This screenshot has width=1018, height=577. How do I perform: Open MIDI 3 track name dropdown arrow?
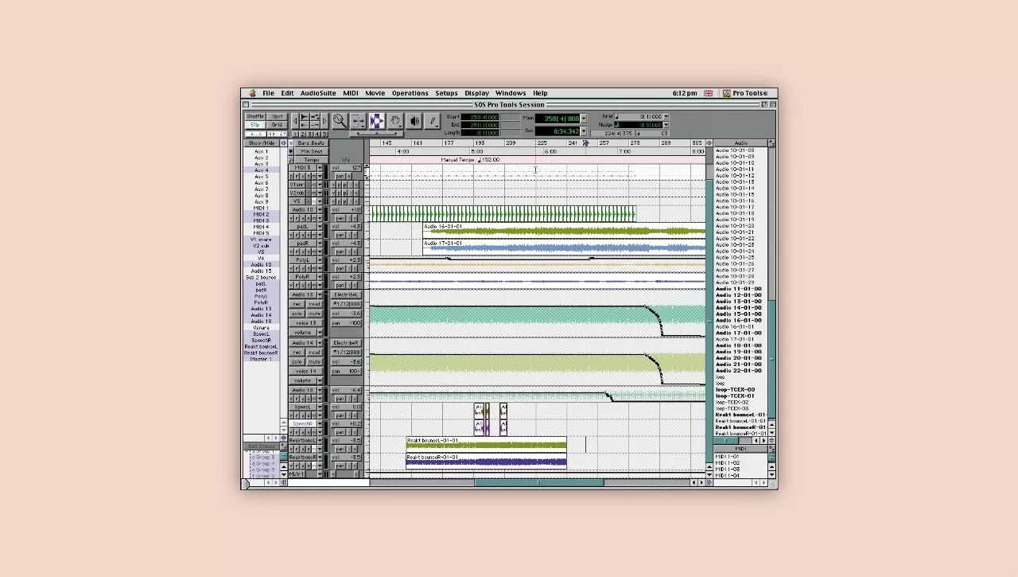point(321,168)
